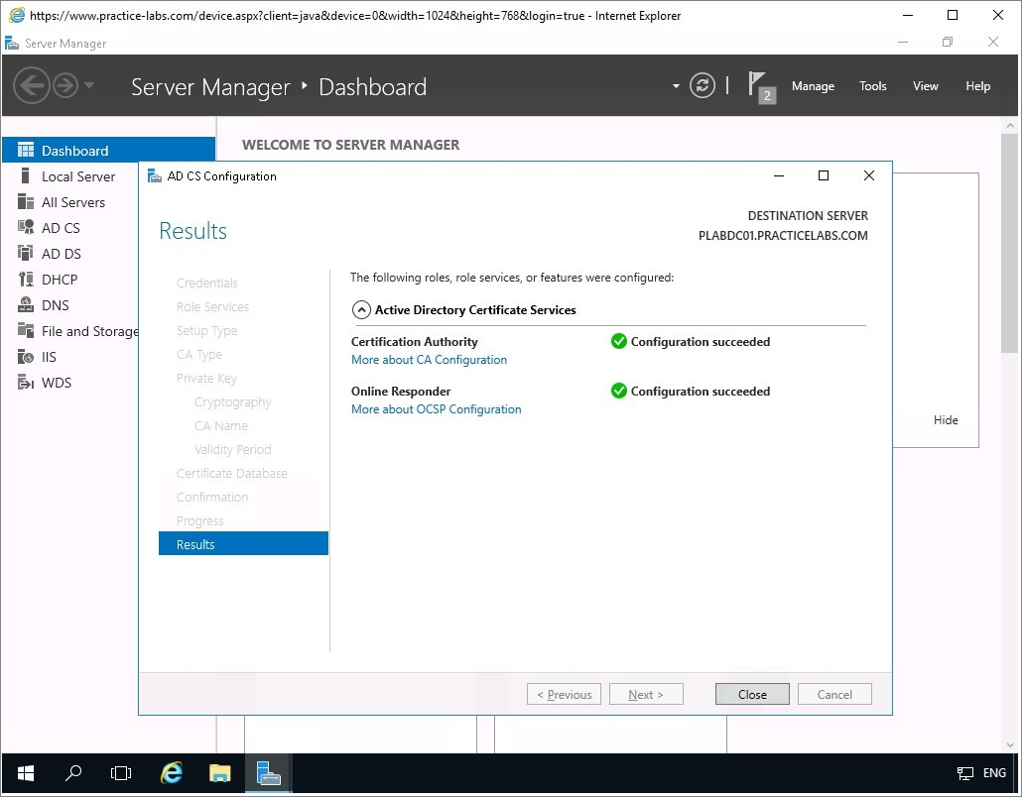The height and width of the screenshot is (797, 1022).
Task: Click the WDS role icon
Action: pyautogui.click(x=26, y=383)
